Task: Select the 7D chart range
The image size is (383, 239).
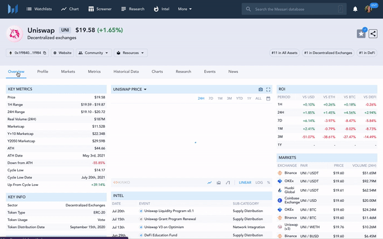Action: pyautogui.click(x=211, y=98)
